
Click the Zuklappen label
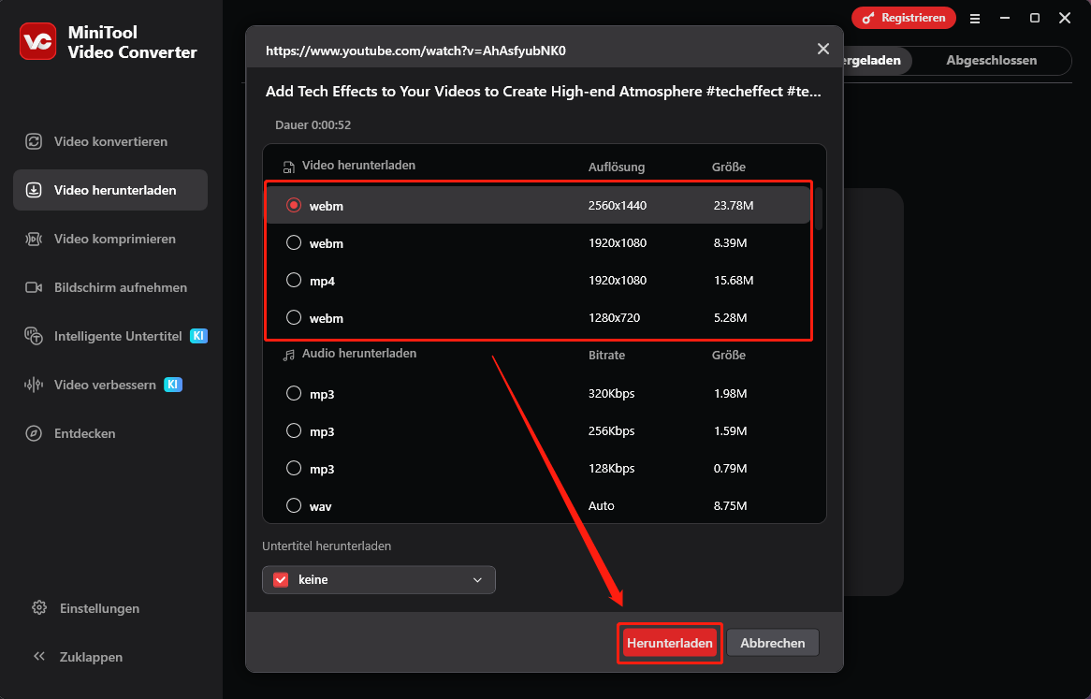click(x=91, y=657)
